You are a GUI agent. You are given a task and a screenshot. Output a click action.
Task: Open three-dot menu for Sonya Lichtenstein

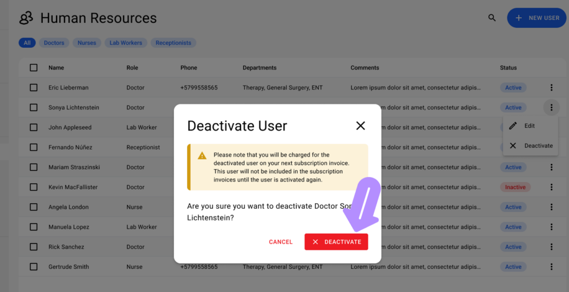[551, 107]
